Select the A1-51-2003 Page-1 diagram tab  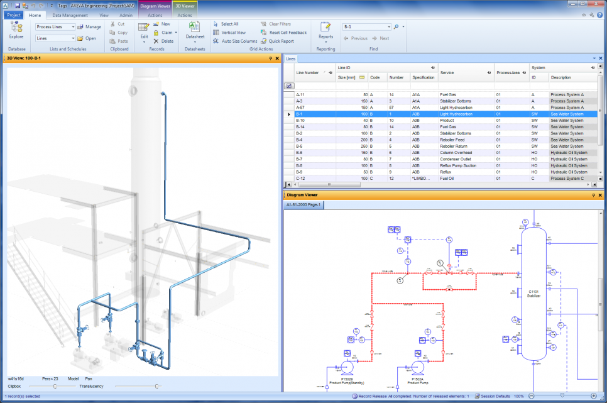303,205
